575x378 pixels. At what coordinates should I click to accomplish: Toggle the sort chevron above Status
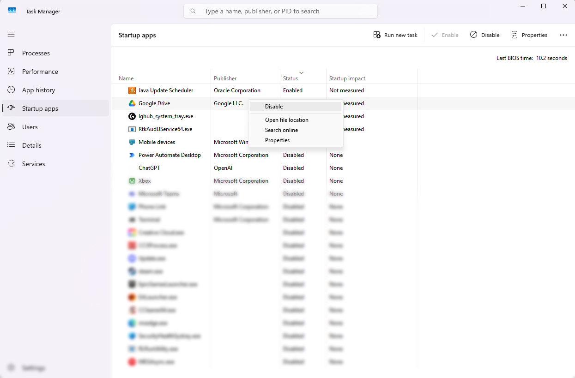(x=302, y=73)
